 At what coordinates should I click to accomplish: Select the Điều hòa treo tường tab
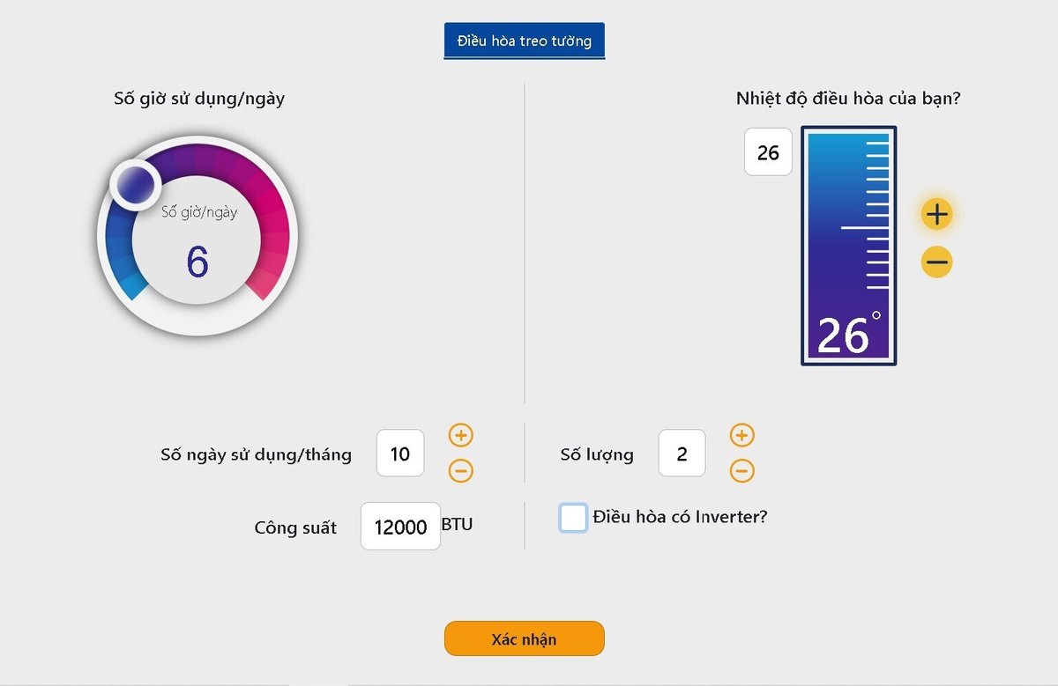[524, 41]
